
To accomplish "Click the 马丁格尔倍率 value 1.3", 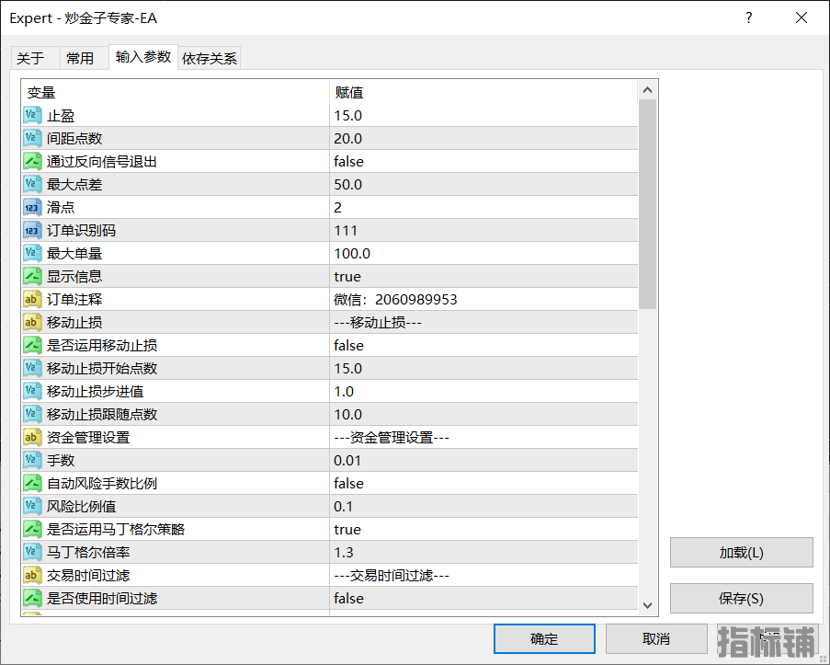I will 344,552.
